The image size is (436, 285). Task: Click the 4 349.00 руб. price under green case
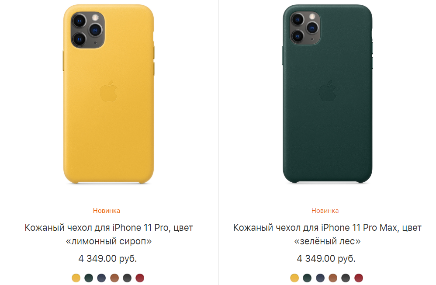pos(326,259)
